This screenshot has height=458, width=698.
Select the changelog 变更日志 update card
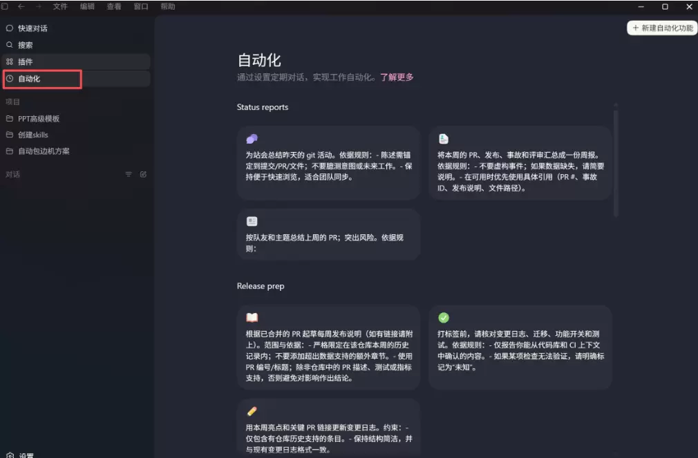328,428
